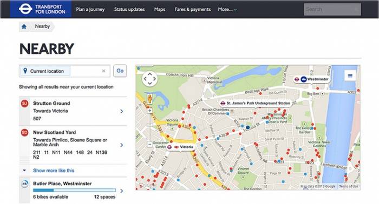Viewport: 379px width, 204px height.
Task: Click the Go button
Action: (120, 71)
